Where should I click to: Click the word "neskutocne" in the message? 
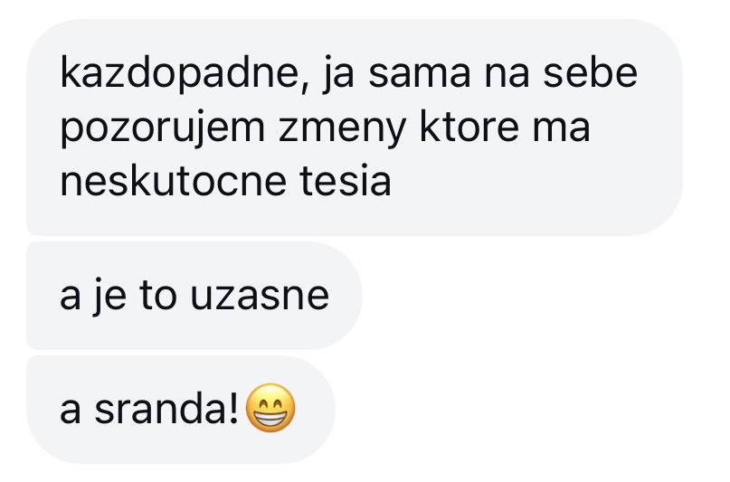point(173,181)
